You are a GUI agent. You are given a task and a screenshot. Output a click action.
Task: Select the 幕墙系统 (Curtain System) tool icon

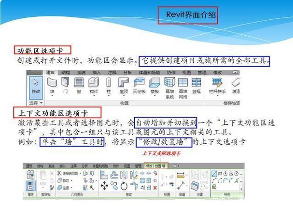click(169, 82)
